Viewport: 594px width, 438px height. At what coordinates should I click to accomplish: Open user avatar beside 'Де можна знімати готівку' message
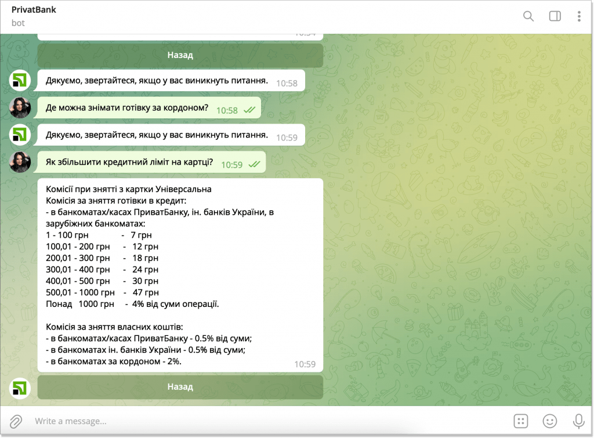(20, 107)
